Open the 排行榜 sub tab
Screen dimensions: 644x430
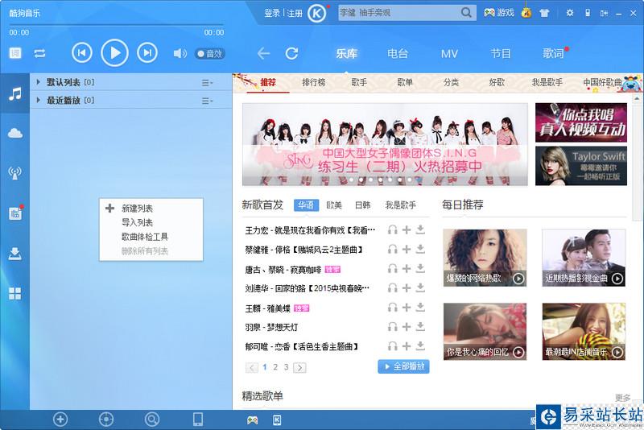(314, 83)
